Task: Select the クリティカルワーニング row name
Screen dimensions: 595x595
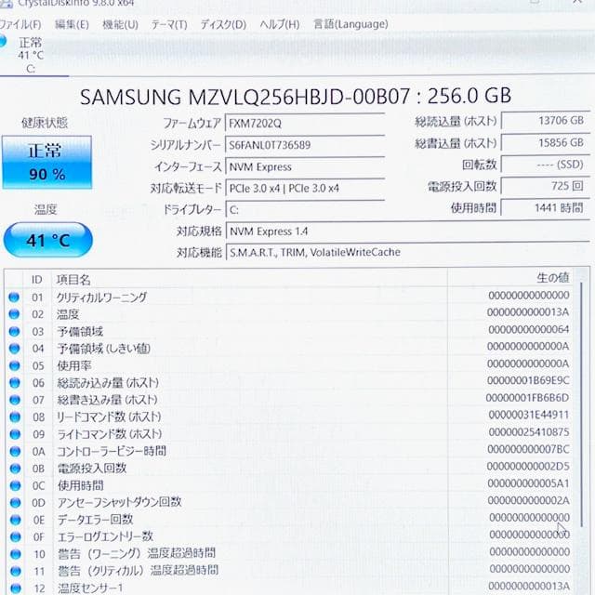Action: click(x=101, y=297)
